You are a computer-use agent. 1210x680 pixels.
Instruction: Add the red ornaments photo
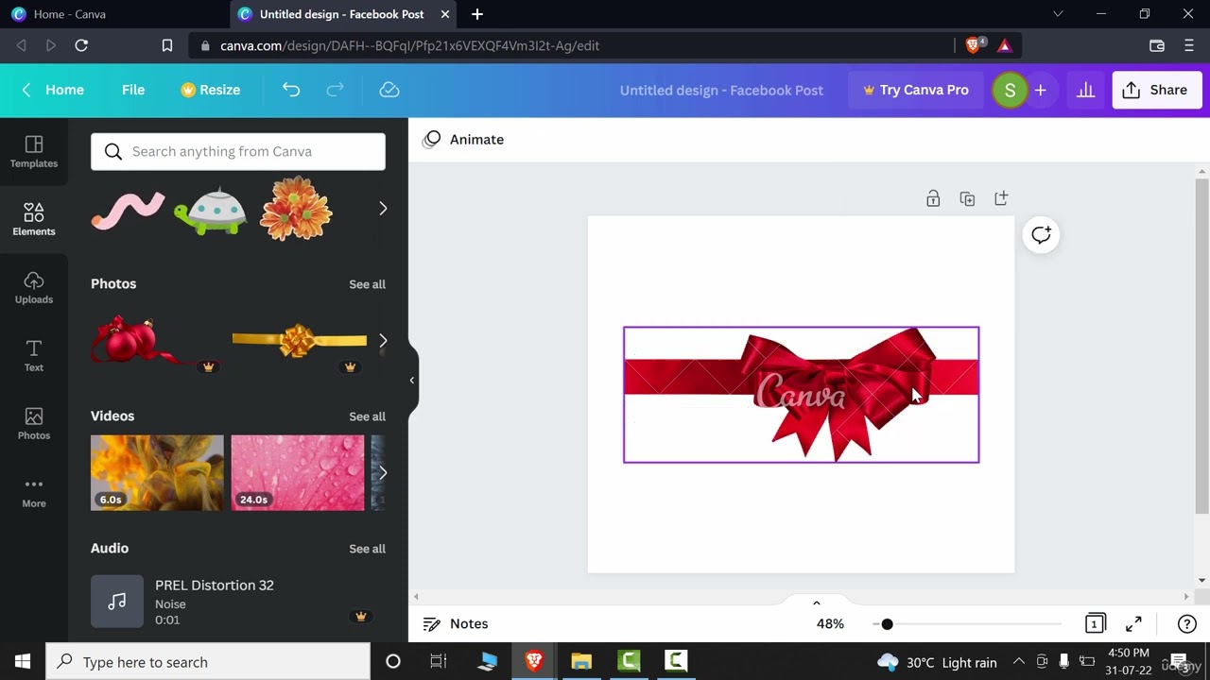tap(156, 341)
